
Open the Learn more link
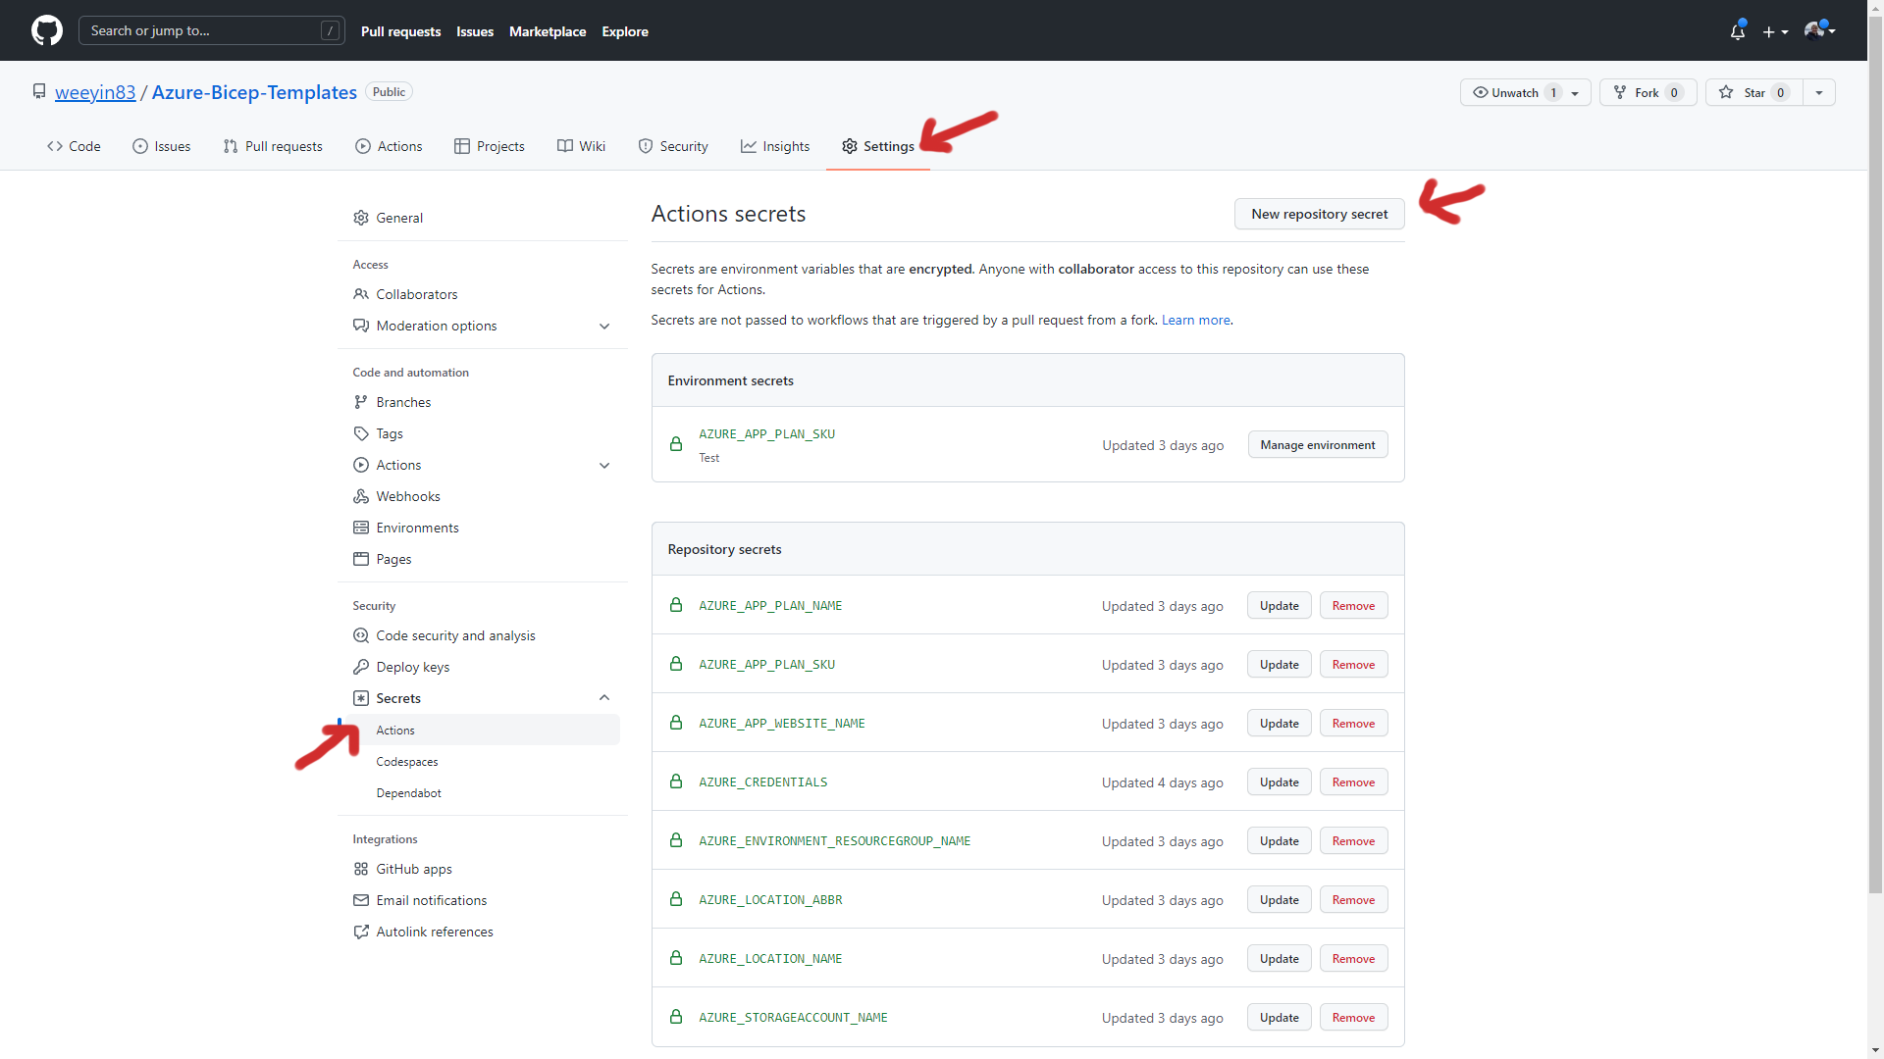pyautogui.click(x=1195, y=320)
